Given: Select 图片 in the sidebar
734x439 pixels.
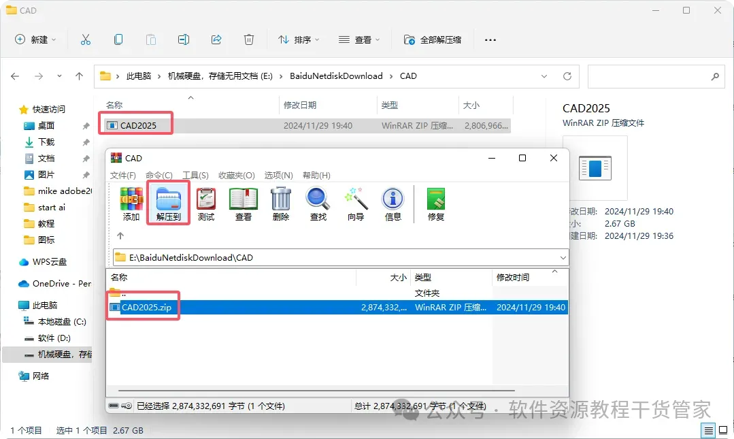Looking at the screenshot, I should pyautogui.click(x=46, y=175).
